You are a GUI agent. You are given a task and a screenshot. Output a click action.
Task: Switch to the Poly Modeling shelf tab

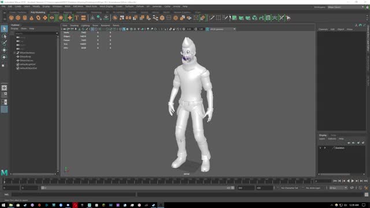pyautogui.click(x=38, y=12)
